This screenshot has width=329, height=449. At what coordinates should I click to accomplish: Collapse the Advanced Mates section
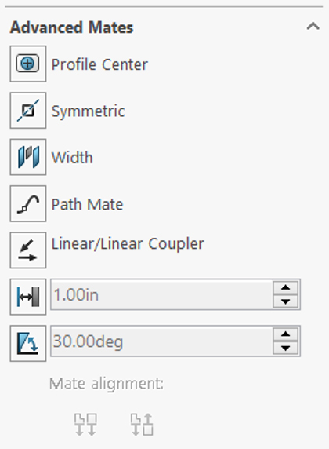313,27
